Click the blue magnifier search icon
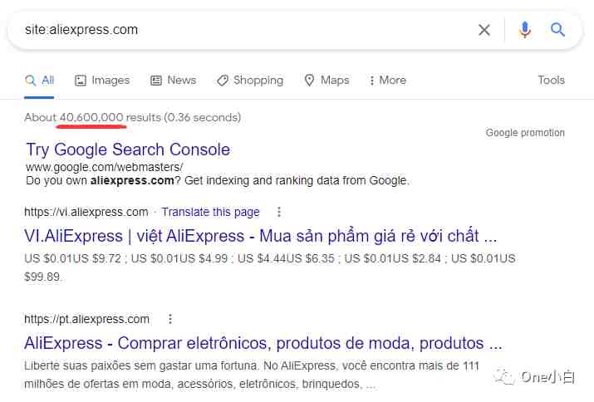594x402 pixels. click(557, 29)
